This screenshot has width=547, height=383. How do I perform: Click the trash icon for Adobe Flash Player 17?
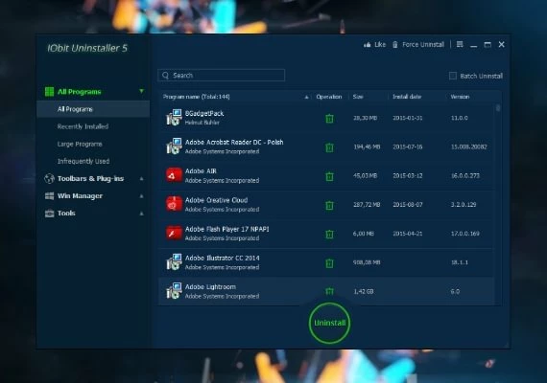click(x=329, y=235)
